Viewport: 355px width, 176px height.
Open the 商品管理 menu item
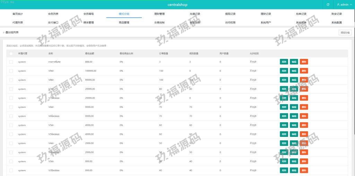coord(124,23)
